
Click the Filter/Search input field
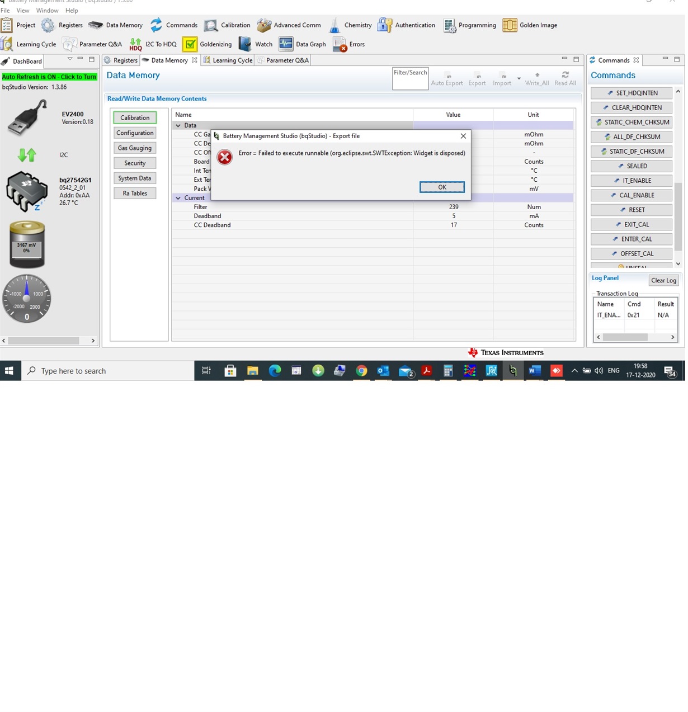pos(410,79)
